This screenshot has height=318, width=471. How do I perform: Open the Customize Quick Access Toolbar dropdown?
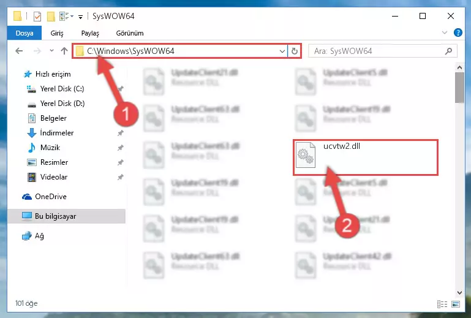click(x=80, y=17)
